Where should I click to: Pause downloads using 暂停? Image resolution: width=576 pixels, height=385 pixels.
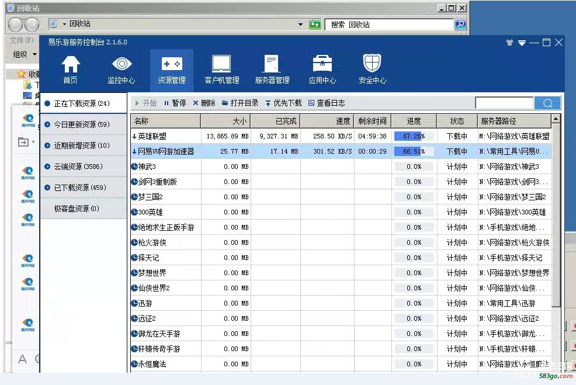(x=175, y=103)
